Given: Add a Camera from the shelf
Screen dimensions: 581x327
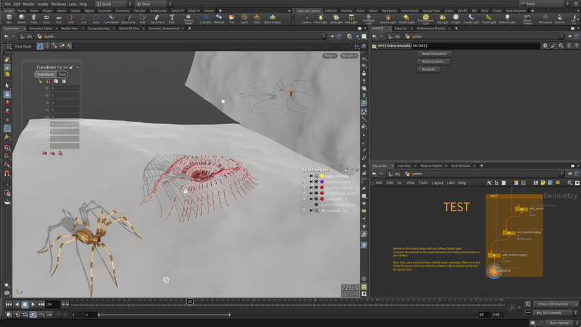Looking at the screenshot, I should (306, 19).
